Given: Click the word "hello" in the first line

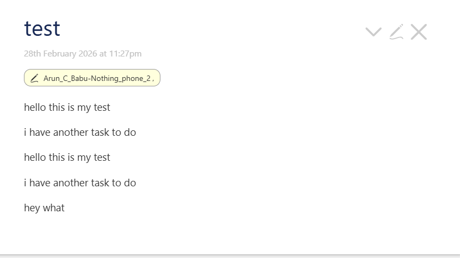Looking at the screenshot, I should (35, 108).
